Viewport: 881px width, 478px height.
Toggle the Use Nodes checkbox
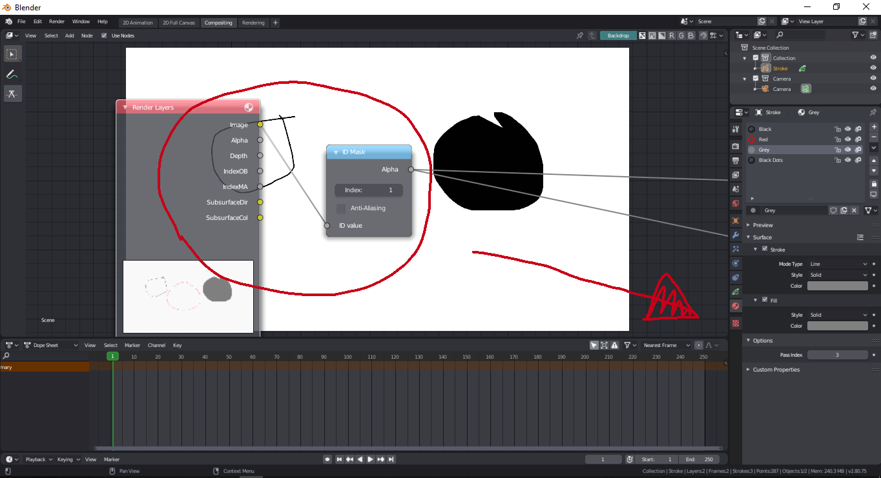(x=104, y=35)
